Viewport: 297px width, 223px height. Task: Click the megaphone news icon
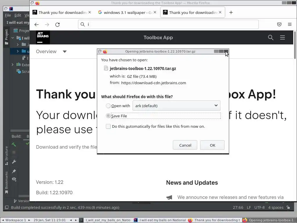(169, 197)
